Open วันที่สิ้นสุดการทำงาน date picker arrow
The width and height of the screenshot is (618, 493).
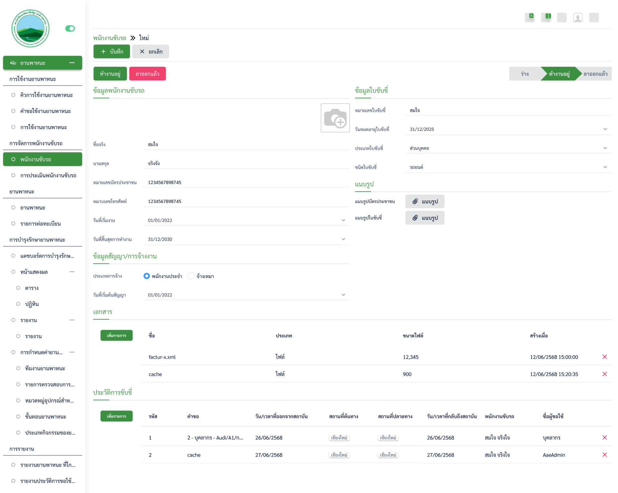[x=343, y=239]
